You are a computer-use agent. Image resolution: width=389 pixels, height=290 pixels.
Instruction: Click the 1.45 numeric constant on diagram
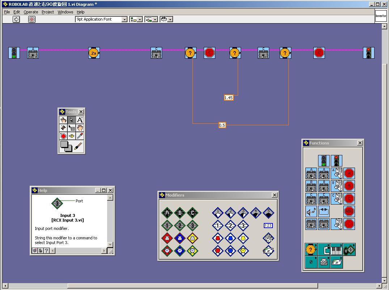point(229,98)
